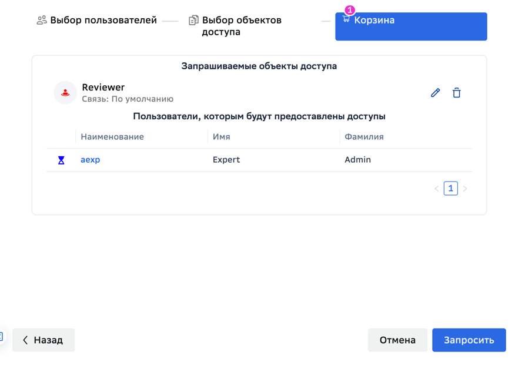This screenshot has height=369, width=515.
Task: Click the shopping cart icon in Корзина step
Action: click(346, 19)
